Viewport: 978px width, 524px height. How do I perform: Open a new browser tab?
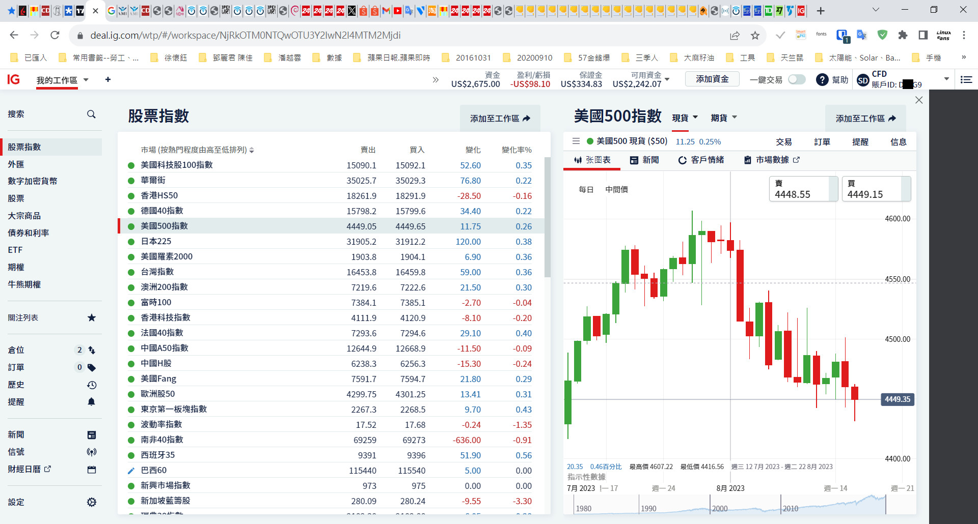click(x=821, y=11)
